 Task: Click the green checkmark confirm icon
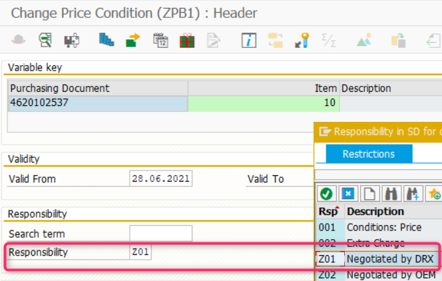click(326, 194)
